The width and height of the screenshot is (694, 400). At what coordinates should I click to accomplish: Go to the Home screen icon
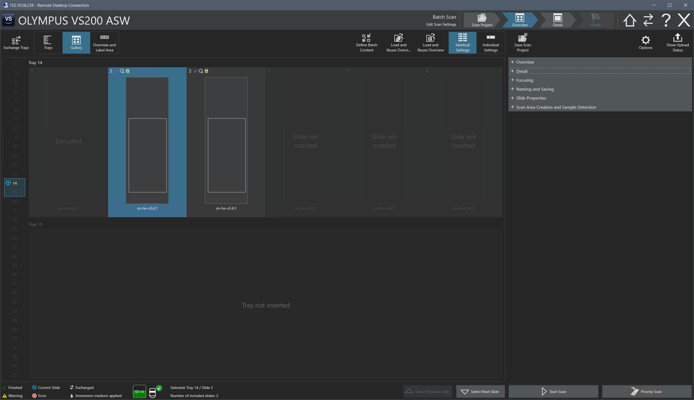[629, 20]
